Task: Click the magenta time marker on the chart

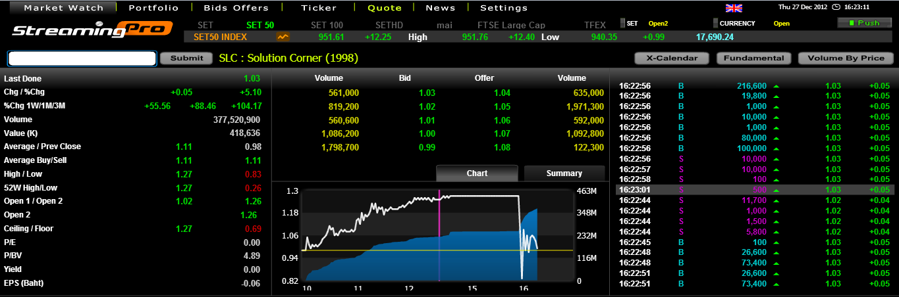Action: pos(439,237)
